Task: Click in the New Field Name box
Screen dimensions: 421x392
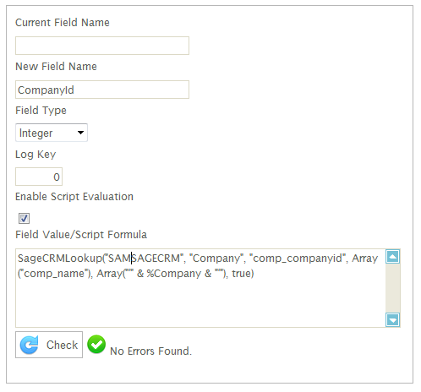Action: coord(102,90)
